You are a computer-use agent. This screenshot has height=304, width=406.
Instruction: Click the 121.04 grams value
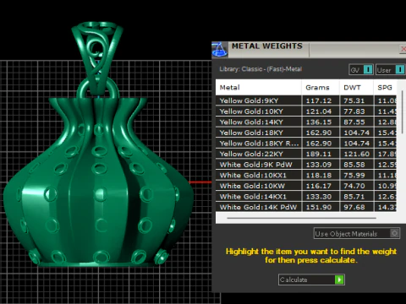click(319, 111)
